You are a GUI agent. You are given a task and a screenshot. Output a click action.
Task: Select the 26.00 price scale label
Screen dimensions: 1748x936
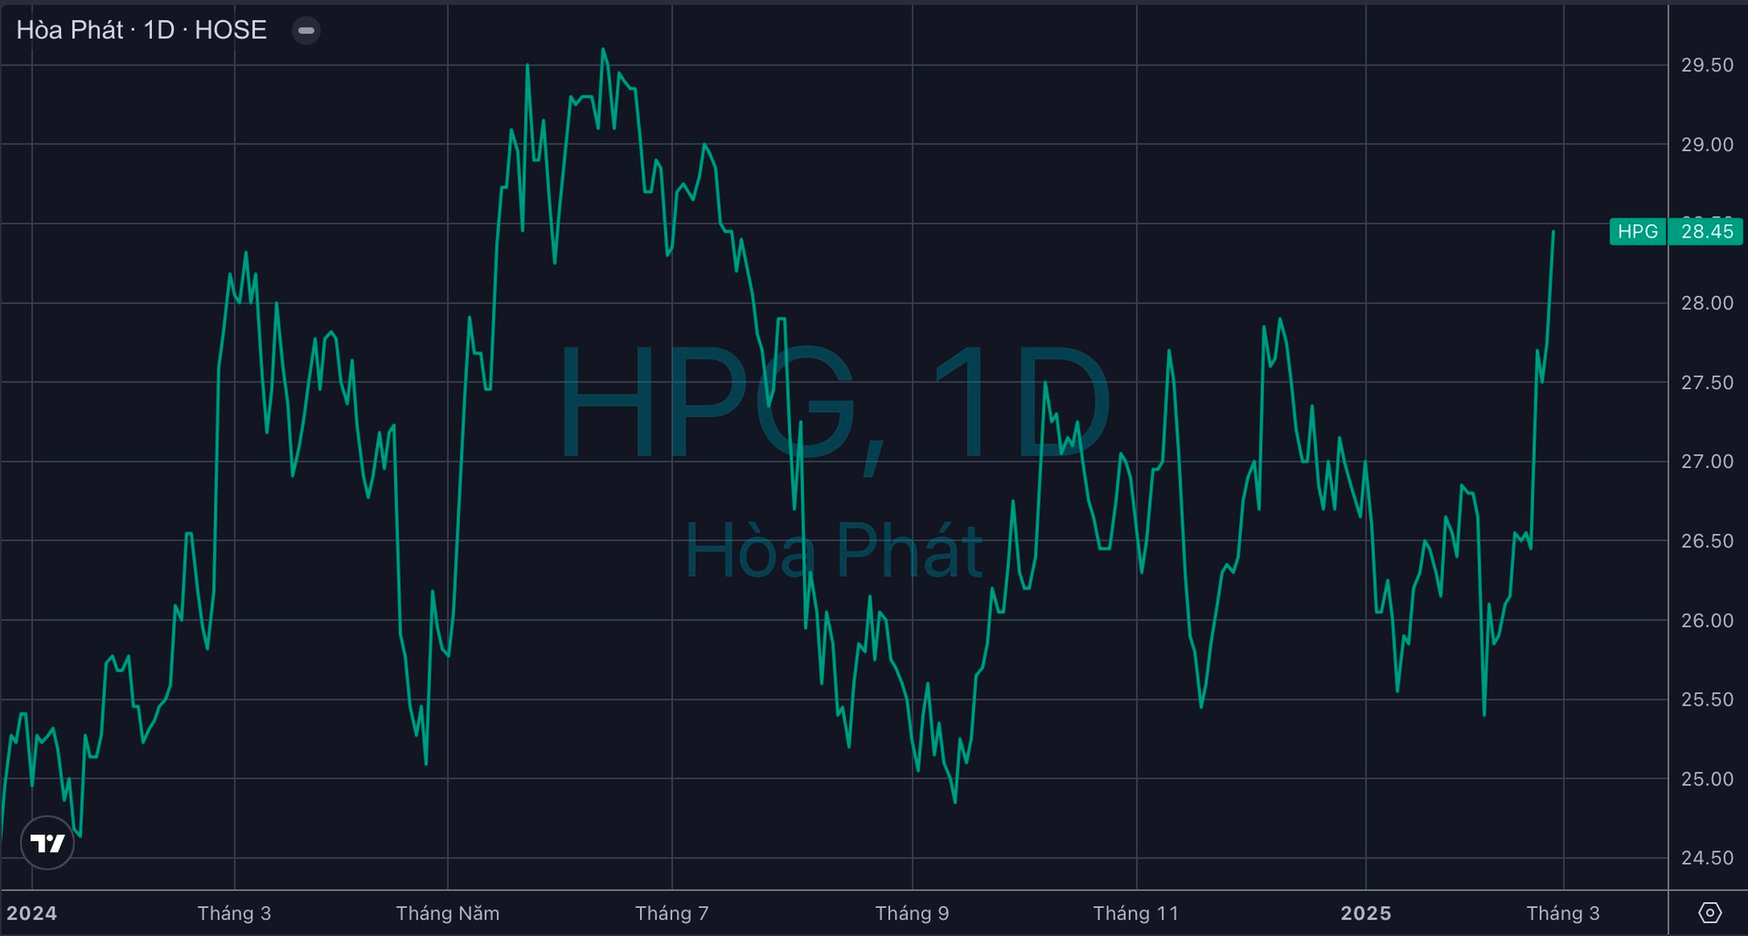(x=1707, y=621)
